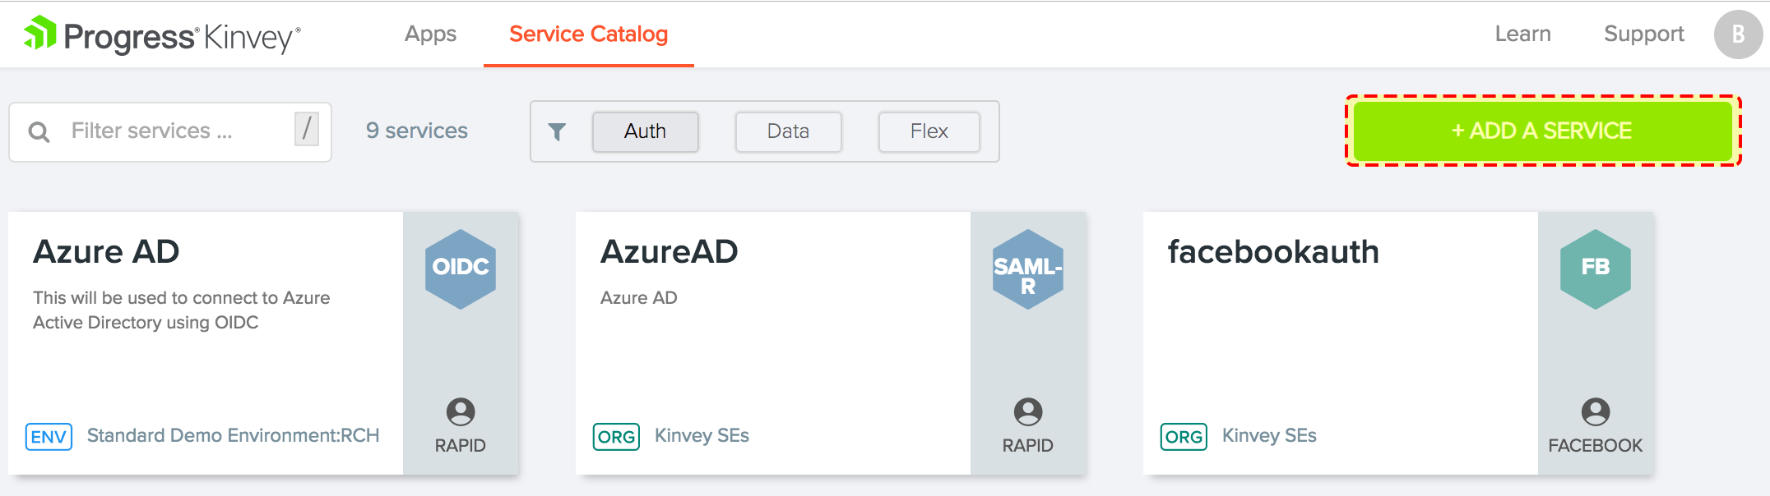The height and width of the screenshot is (496, 1770).
Task: Focus the Filter services search field
Action: tap(177, 131)
